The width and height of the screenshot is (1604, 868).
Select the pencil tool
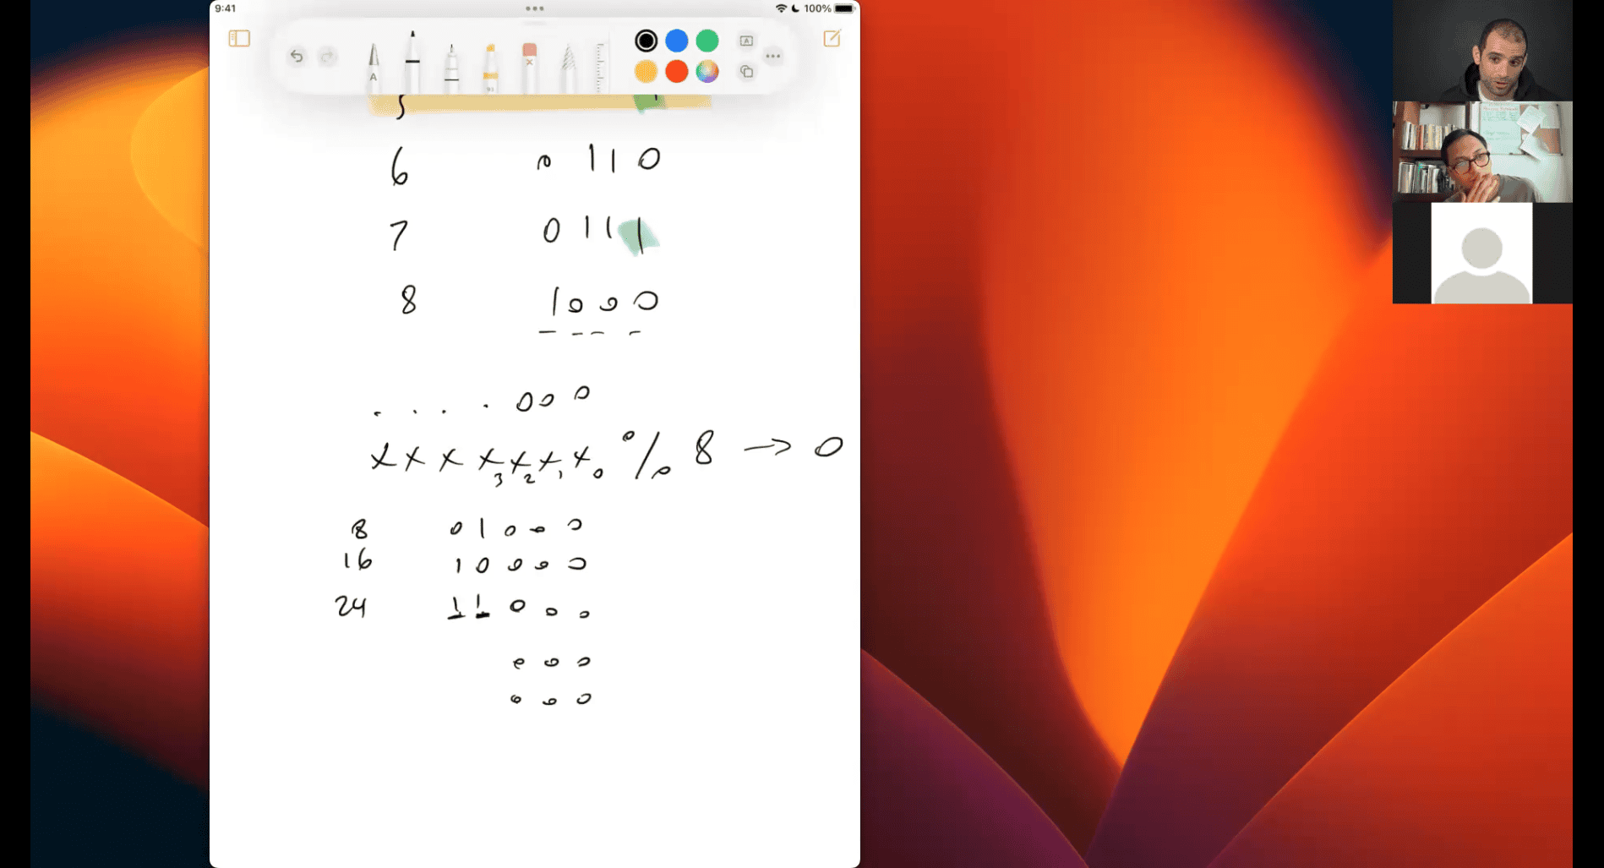pyautogui.click(x=568, y=68)
